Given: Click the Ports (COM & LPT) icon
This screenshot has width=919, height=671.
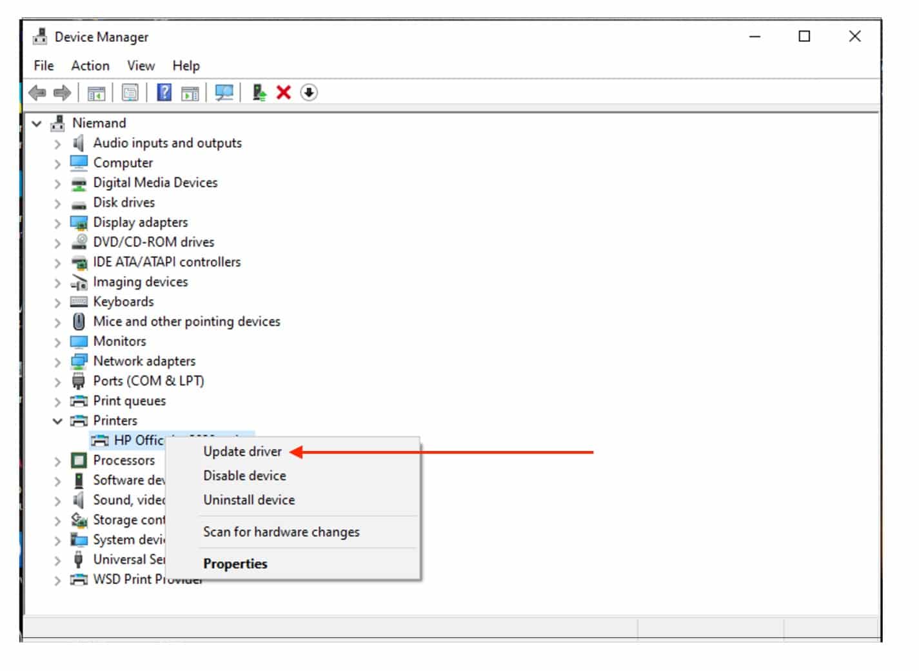Looking at the screenshot, I should (x=79, y=381).
